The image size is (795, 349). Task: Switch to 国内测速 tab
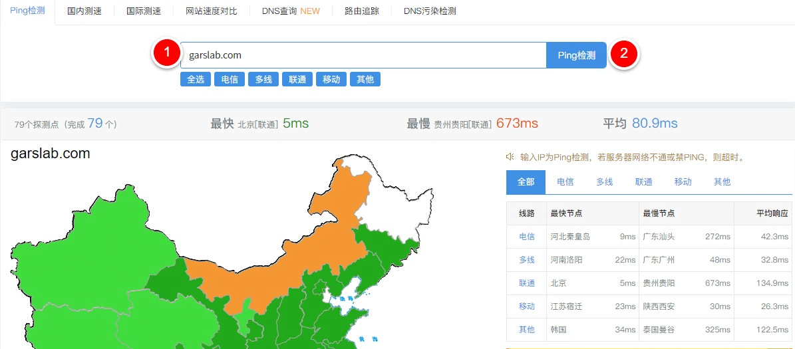coord(84,11)
